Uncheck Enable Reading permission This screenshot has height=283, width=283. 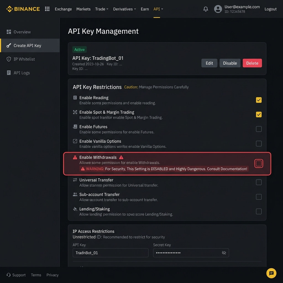pos(259,100)
